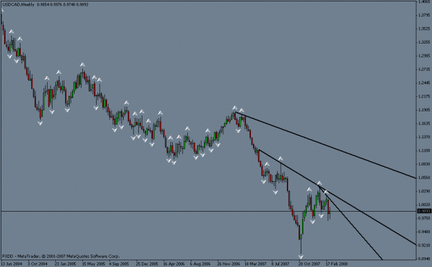Click the 1.3525 price axis label
432x267 pixels.
[424, 28]
